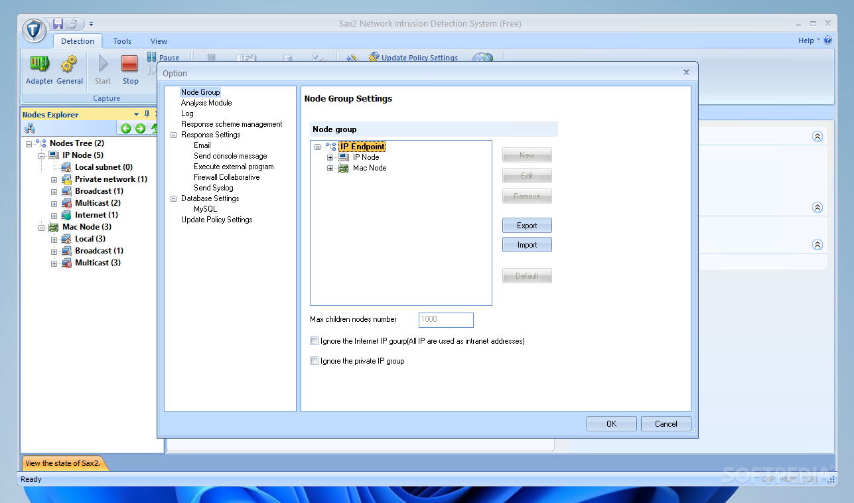Screen dimensions: 854x503
Task: Expand Mac Node in Node group tree
Action: coord(330,168)
